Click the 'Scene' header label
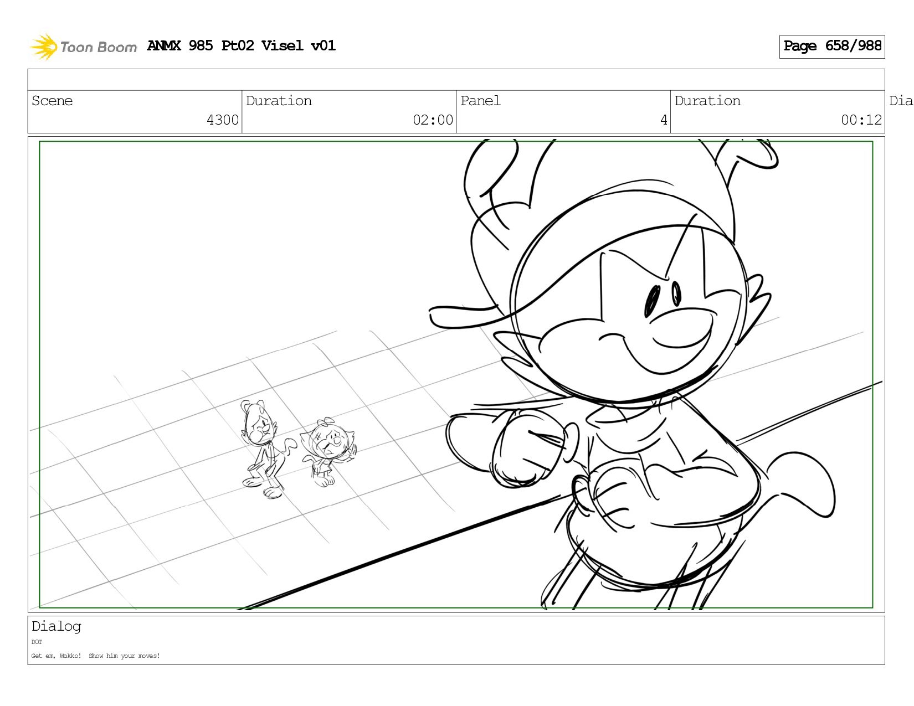 coord(52,101)
